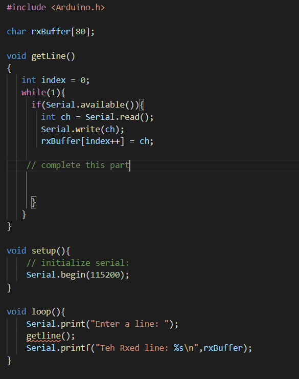Click 'if(Serial.available()){' line
This screenshot has width=299, height=379.
point(88,105)
